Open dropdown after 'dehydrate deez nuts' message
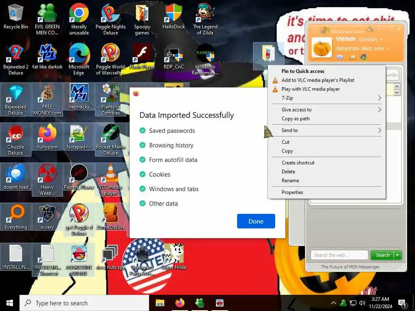 pyautogui.click(x=388, y=49)
